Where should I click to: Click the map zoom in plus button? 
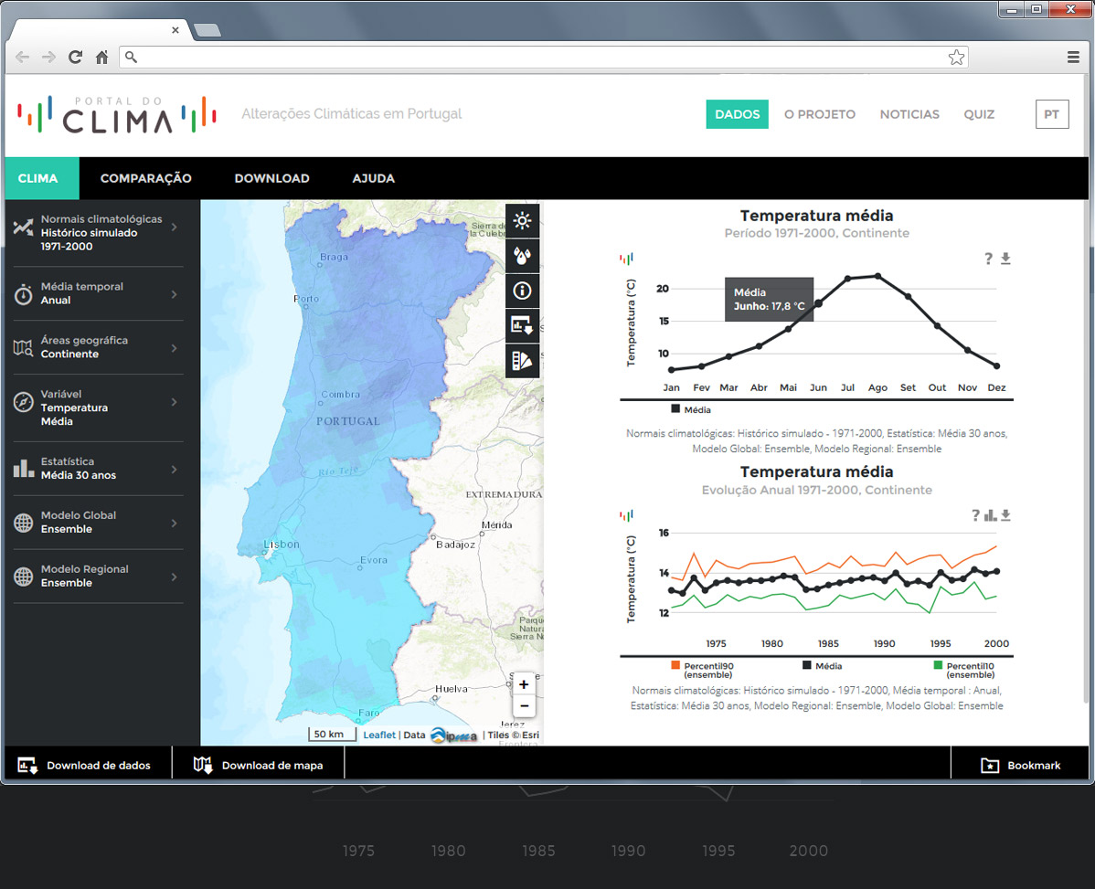pos(524,684)
